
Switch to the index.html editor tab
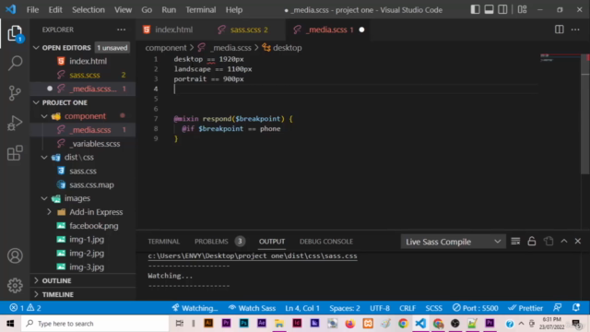pos(173,30)
